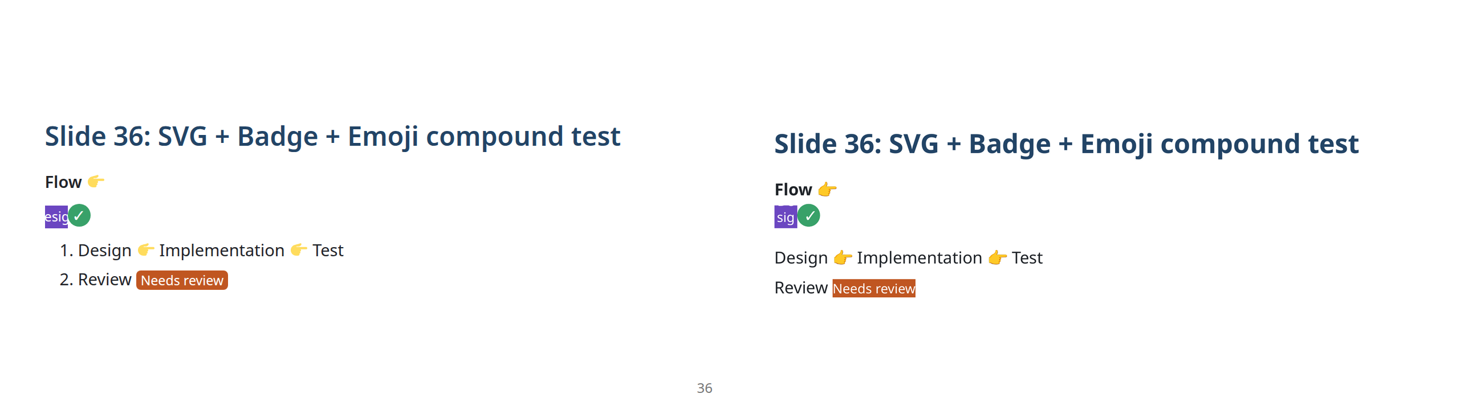Click the green checkmark circle in left slide
1460x410 pixels.
79,216
